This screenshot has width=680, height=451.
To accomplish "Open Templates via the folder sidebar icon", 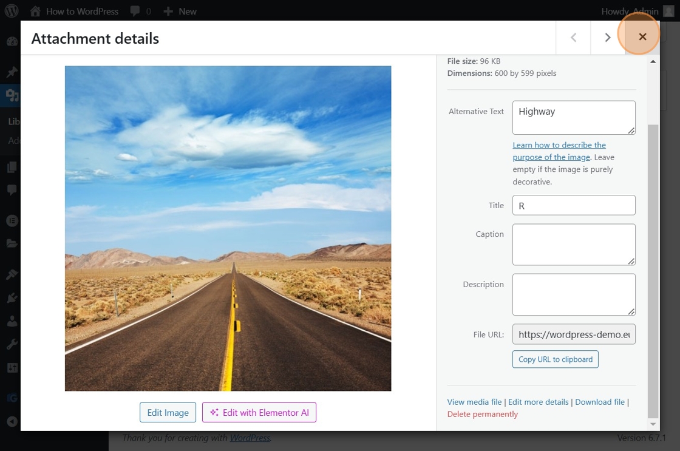I will [12, 243].
